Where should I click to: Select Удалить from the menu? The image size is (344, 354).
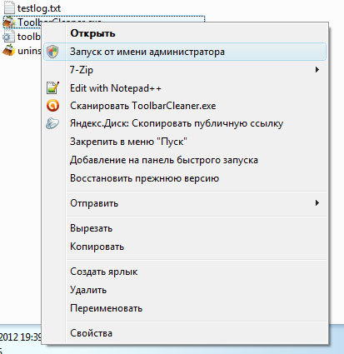pyautogui.click(x=185, y=290)
